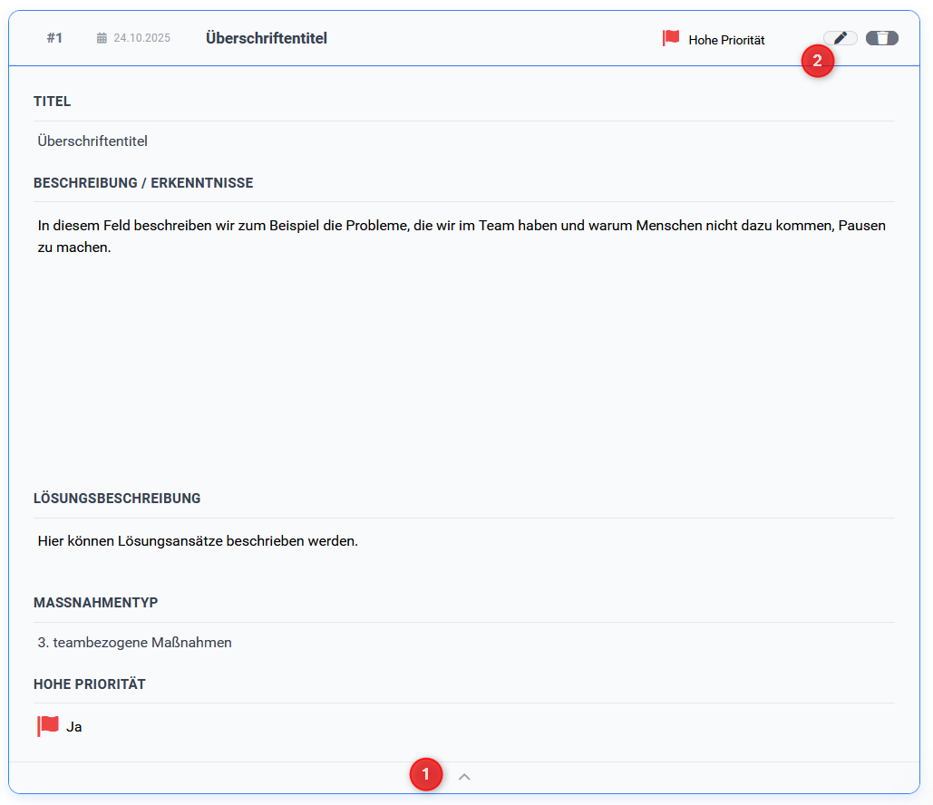The image size is (933, 805).
Task: Click the red annotation marker 2
Action: pos(818,62)
